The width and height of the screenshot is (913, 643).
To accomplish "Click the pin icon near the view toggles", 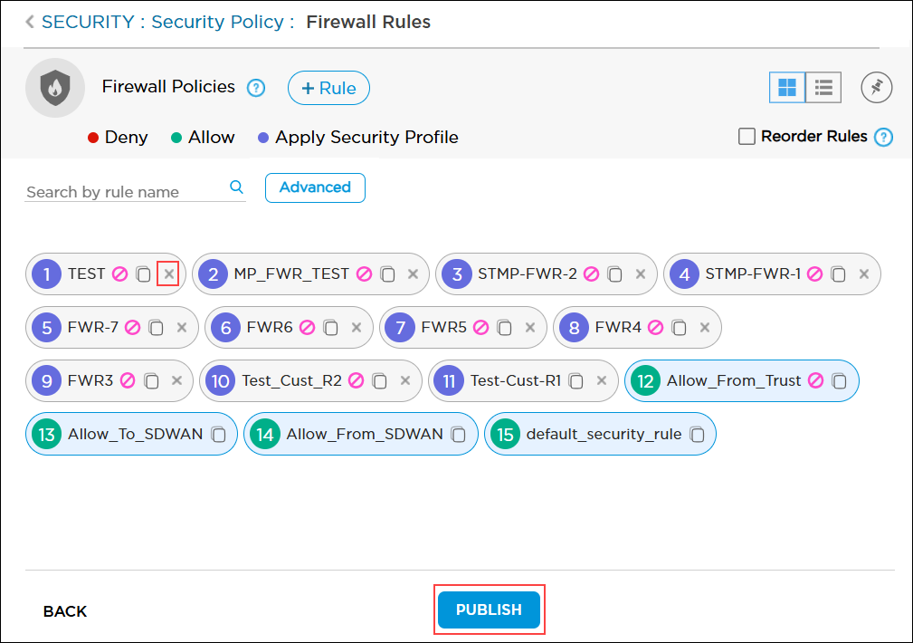I will 875,88.
